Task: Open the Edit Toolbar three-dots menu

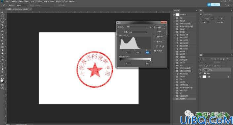Action: (x=2, y=75)
